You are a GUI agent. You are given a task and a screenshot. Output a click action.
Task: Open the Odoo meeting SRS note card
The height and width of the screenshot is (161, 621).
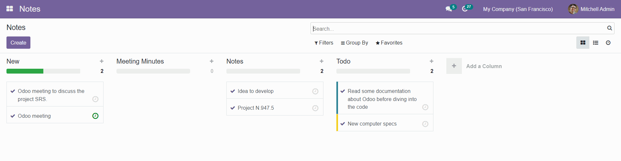click(55, 94)
